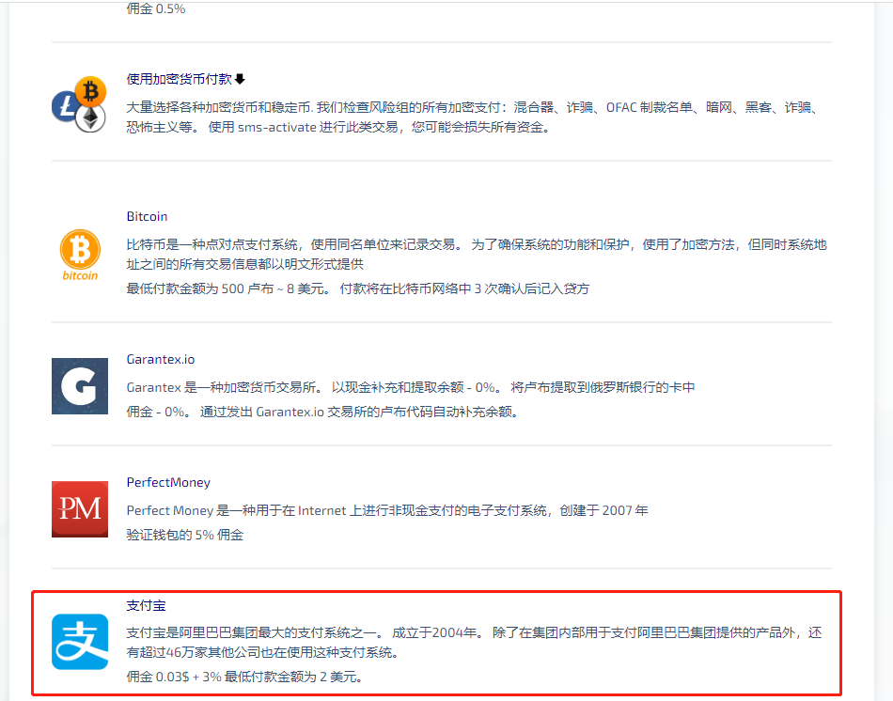
Task: Click the small Bitcoin icon in crypto cluster
Action: click(x=90, y=91)
